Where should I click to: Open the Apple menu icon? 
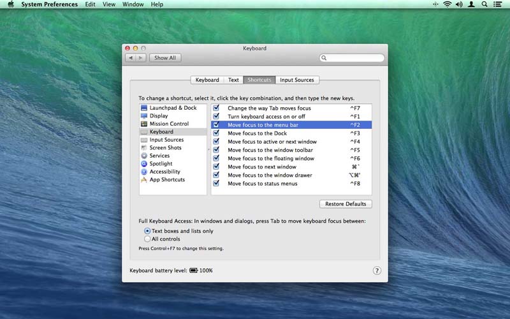click(x=11, y=4)
